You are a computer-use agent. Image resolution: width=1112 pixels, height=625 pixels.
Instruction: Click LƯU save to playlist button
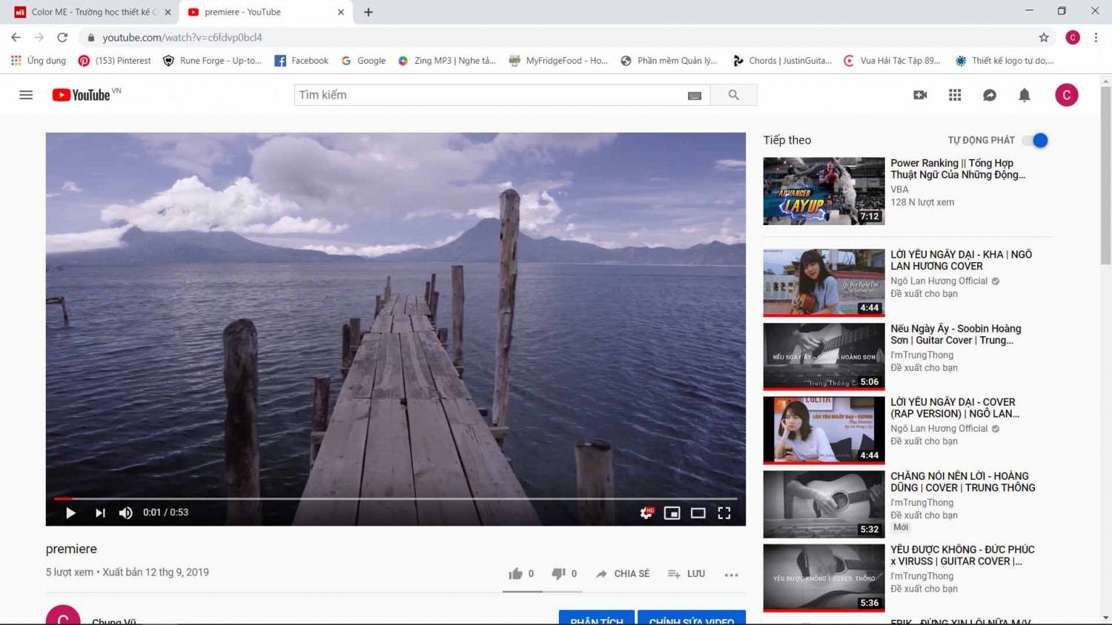pyautogui.click(x=686, y=574)
